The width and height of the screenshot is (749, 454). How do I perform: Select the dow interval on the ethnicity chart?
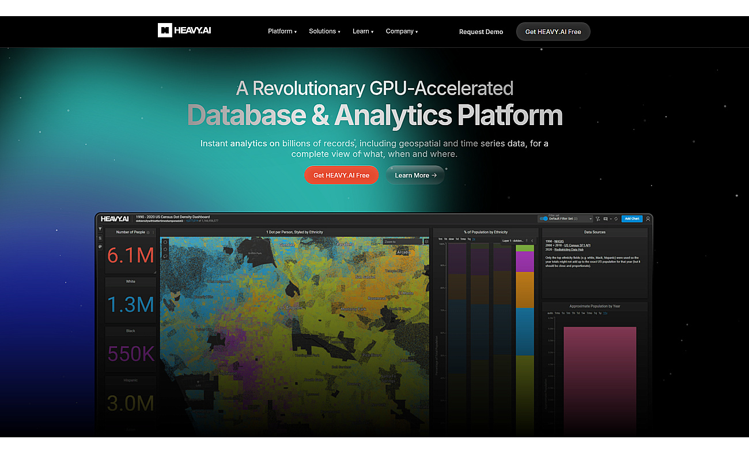(451, 239)
